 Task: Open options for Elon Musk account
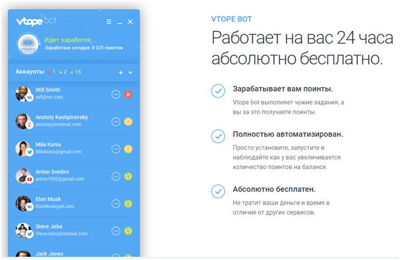(x=116, y=203)
